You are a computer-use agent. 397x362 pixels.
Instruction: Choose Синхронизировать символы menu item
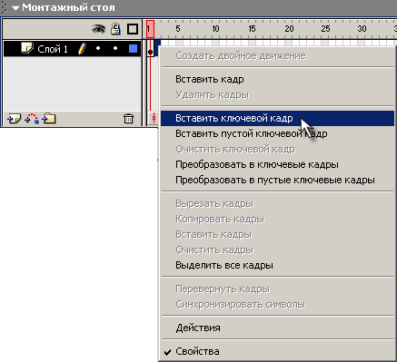tap(277, 305)
